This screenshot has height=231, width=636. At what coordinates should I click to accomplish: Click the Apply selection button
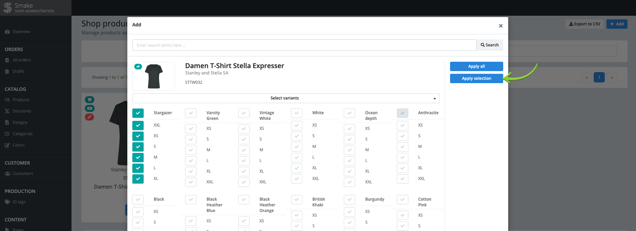(x=476, y=78)
